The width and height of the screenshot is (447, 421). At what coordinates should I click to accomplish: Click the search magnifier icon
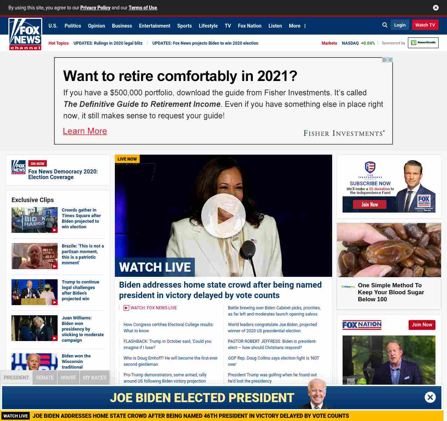click(x=385, y=25)
